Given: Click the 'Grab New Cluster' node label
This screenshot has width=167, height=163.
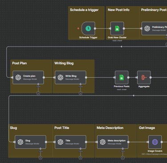Looking at the screenshot, I should 117,37.
